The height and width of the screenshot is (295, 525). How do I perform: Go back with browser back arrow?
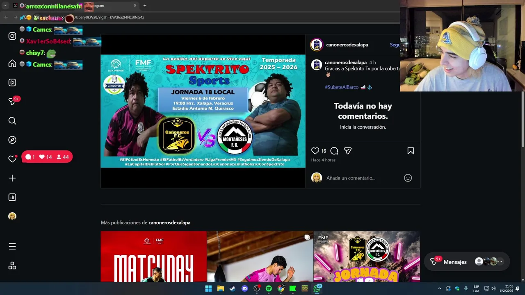[x=6, y=17]
